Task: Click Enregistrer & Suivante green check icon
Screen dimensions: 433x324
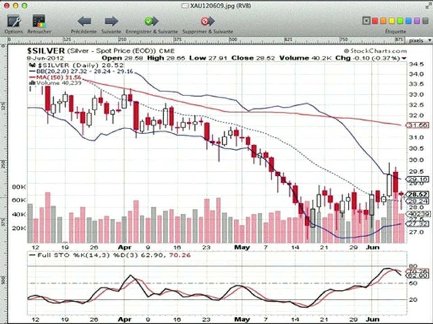Action: [x=152, y=21]
